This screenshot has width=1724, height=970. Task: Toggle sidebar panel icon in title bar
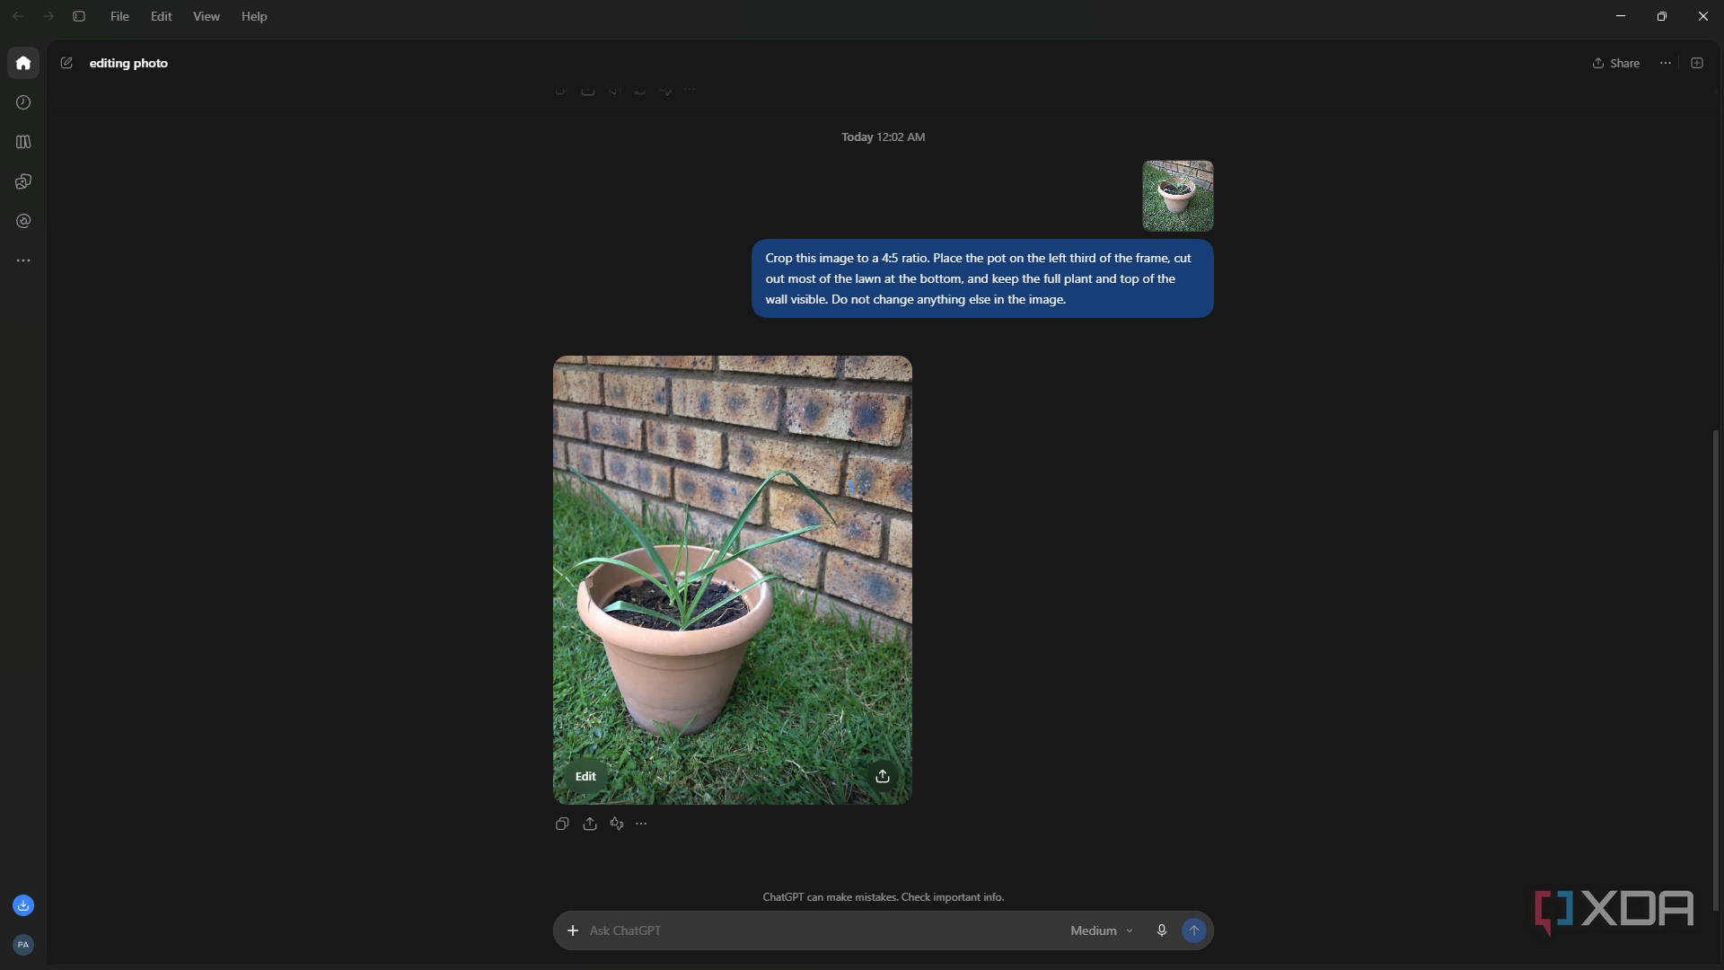79,16
